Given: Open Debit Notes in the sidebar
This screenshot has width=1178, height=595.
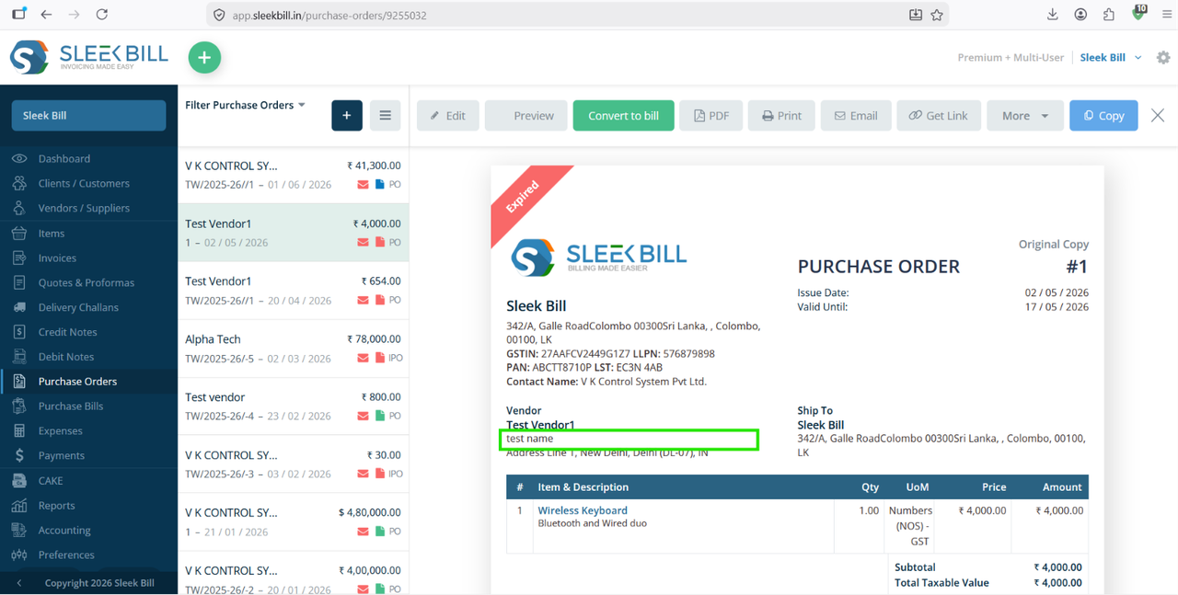Looking at the screenshot, I should (x=66, y=357).
